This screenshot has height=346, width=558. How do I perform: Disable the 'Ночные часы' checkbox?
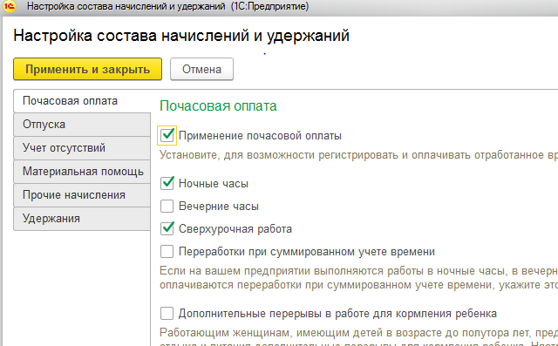click(x=167, y=183)
